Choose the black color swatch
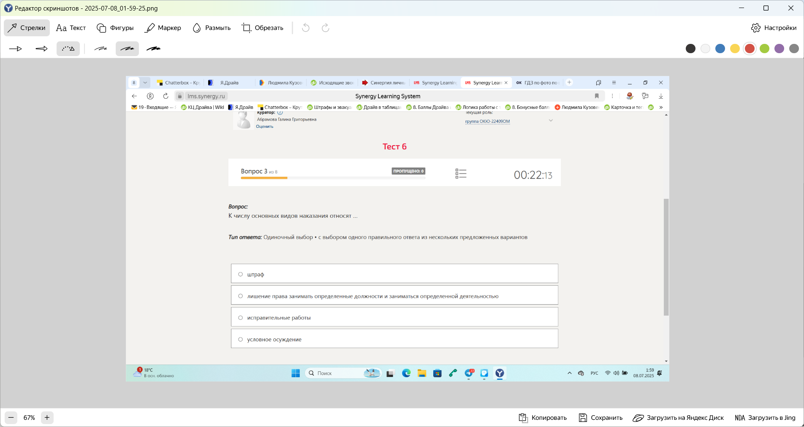804x427 pixels. 690,49
